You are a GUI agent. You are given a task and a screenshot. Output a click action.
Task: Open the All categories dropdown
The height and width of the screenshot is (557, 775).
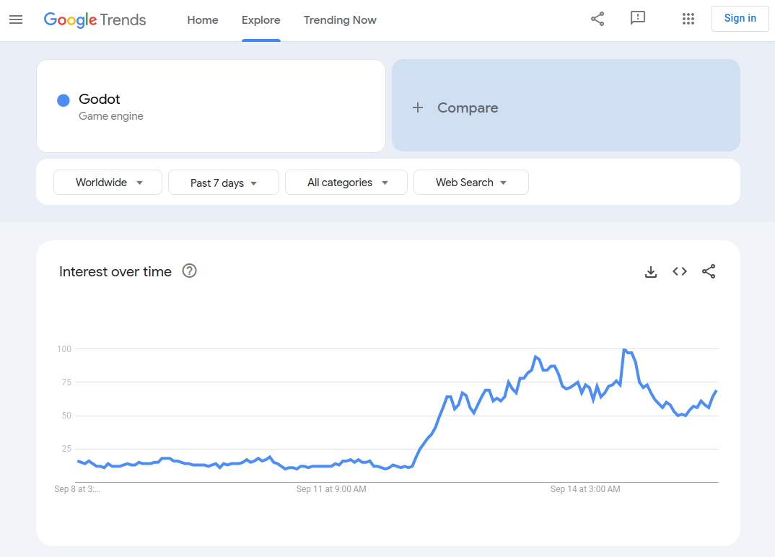point(346,183)
